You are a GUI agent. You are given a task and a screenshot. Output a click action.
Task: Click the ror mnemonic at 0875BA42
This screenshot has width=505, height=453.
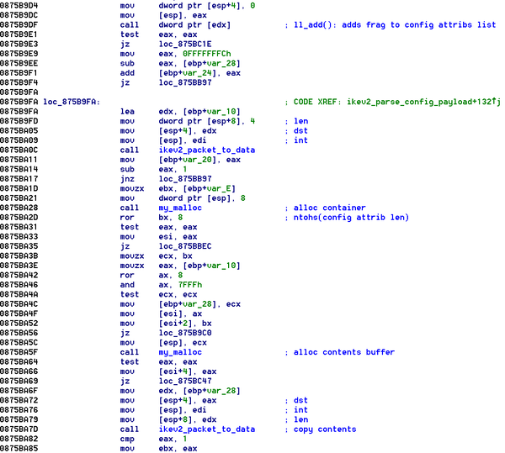coord(127,276)
